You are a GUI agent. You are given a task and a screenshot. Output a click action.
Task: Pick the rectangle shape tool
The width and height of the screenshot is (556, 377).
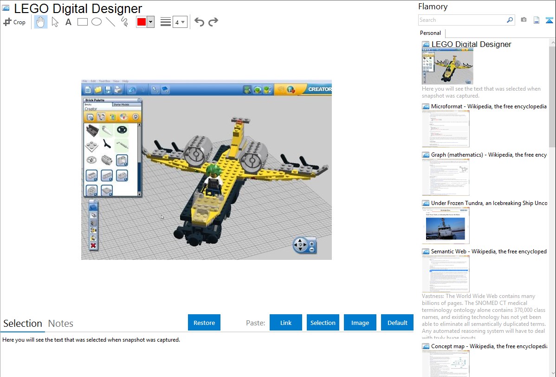coord(83,22)
